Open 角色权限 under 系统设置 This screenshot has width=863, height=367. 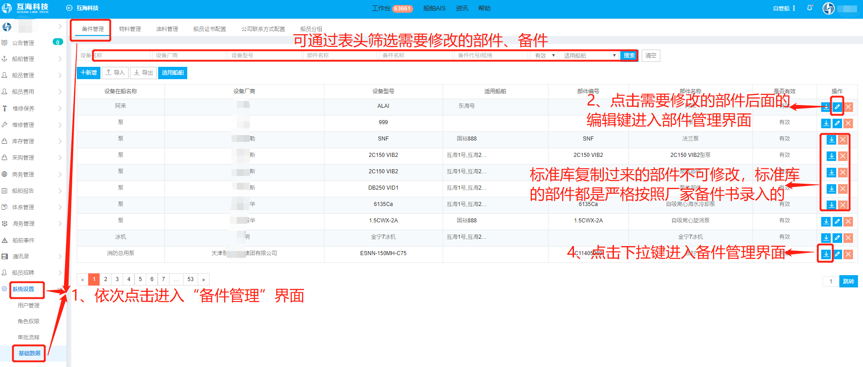[29, 322]
